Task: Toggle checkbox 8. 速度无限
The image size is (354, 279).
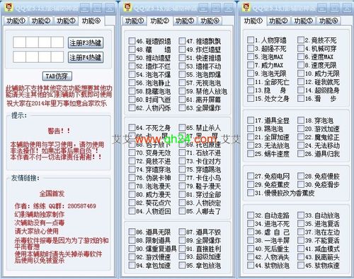Action: (x=301, y=65)
